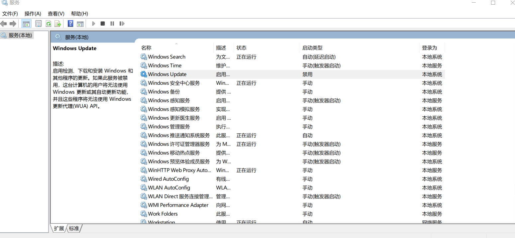Click 本地服务 logon of Work Folders
Viewport: 515px width, 238px height.
pos(432,214)
